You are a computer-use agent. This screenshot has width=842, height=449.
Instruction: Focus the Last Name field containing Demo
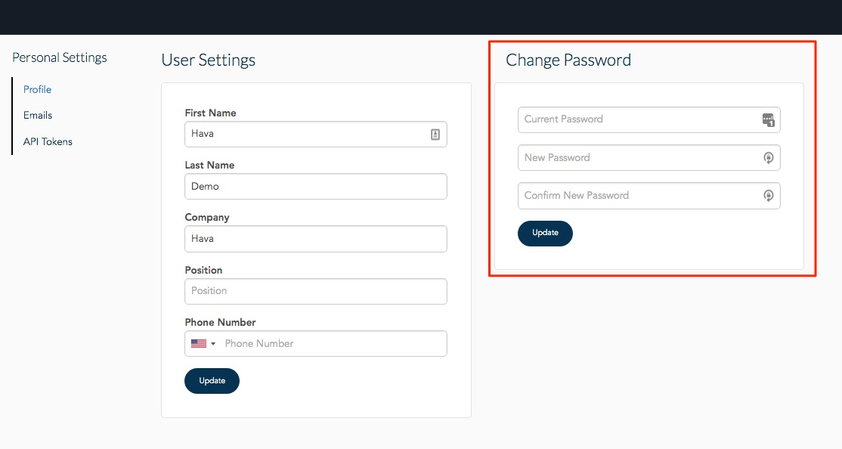(x=316, y=187)
